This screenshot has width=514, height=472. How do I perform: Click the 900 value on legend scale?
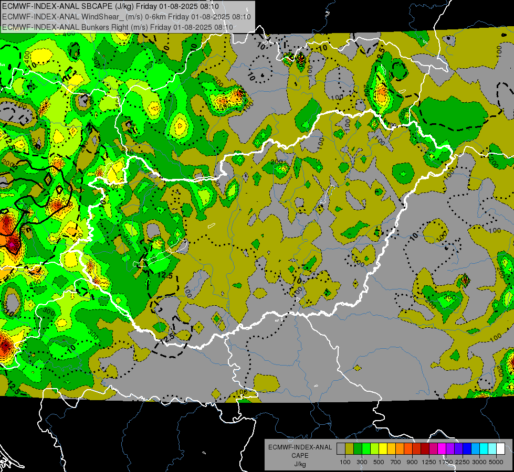coord(412,462)
